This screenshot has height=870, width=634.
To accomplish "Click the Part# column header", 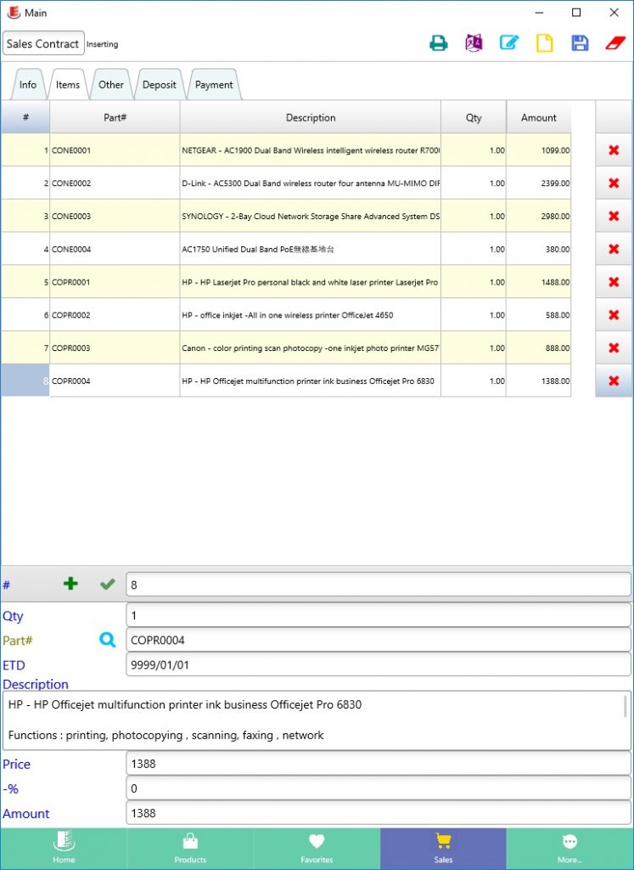I will (115, 117).
